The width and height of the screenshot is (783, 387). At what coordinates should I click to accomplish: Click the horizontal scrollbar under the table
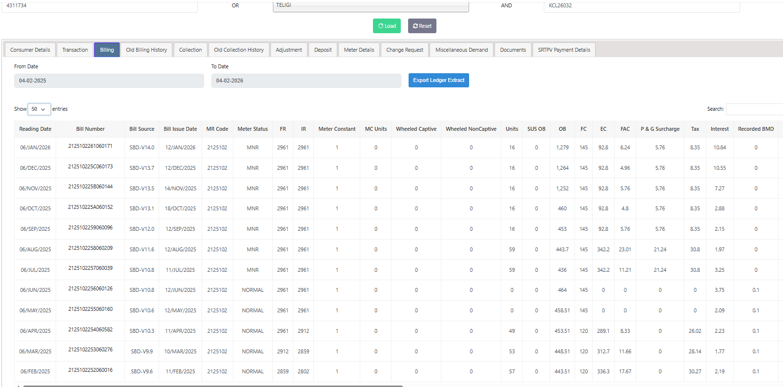213,386
